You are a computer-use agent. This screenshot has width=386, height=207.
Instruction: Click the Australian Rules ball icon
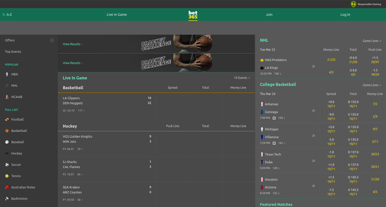[7, 187]
